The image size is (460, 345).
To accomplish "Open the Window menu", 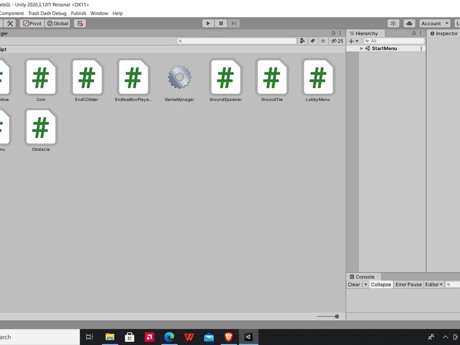I will point(99,13).
